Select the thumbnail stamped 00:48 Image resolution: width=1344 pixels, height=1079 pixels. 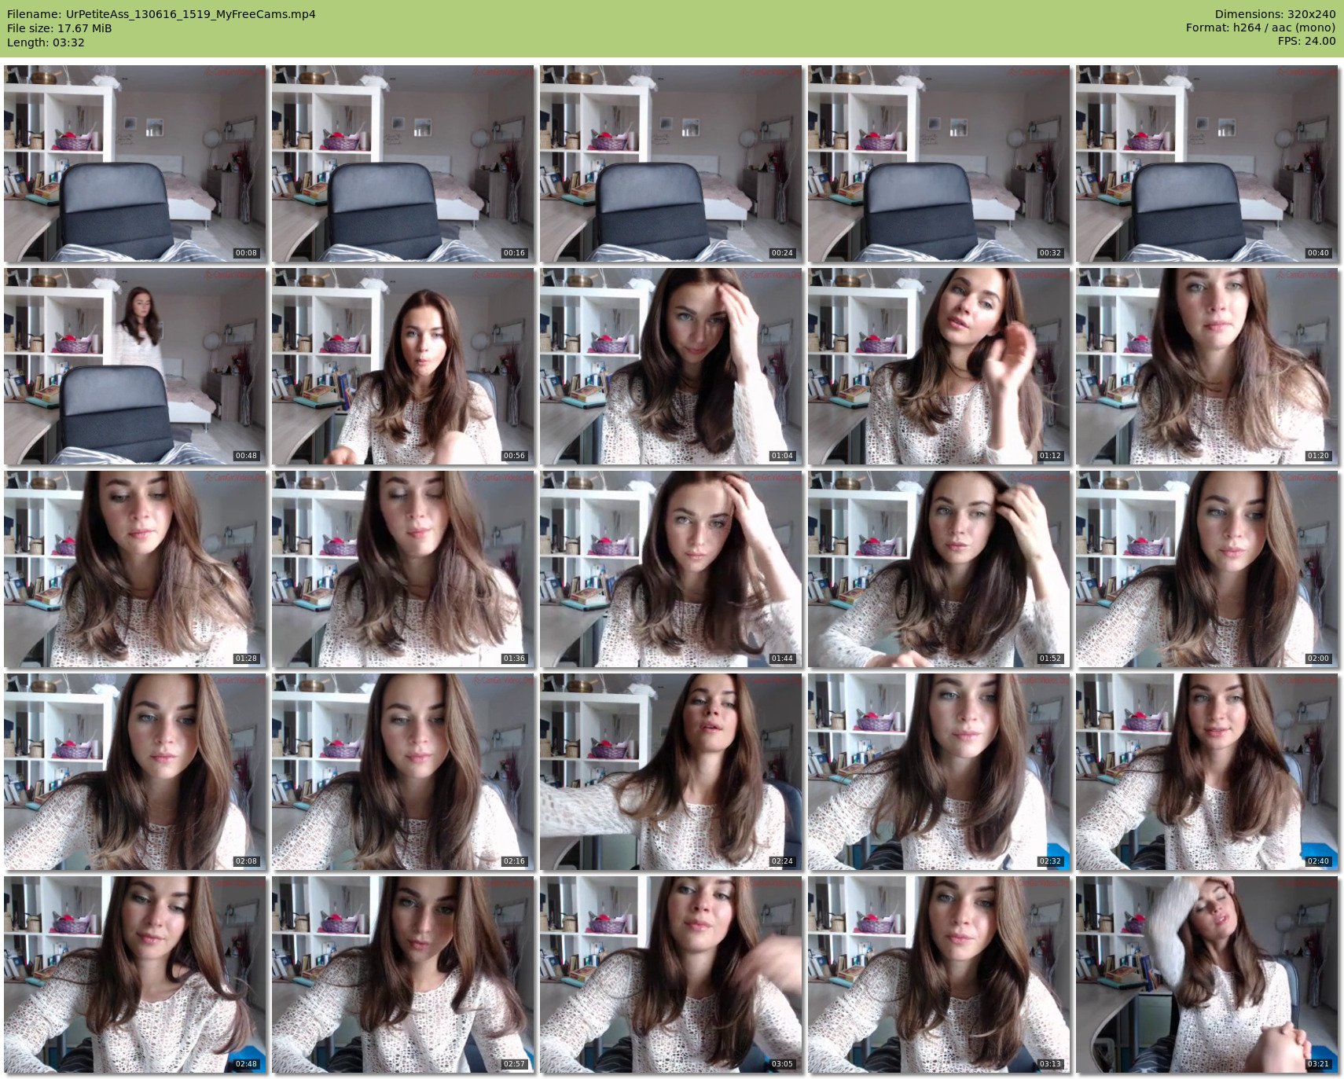134,366
